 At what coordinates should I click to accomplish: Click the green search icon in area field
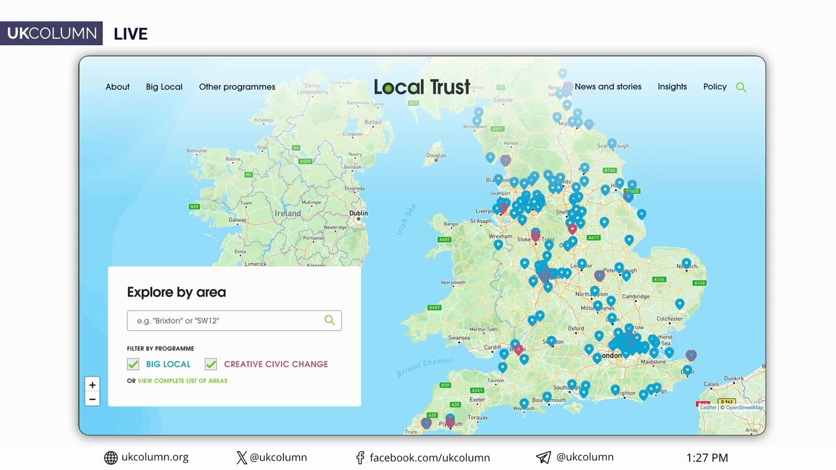(330, 320)
